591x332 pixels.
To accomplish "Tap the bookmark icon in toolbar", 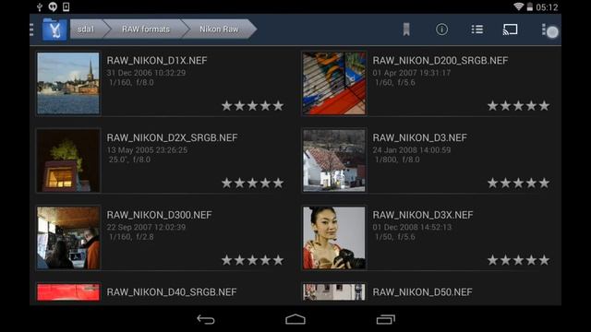I will tap(406, 30).
